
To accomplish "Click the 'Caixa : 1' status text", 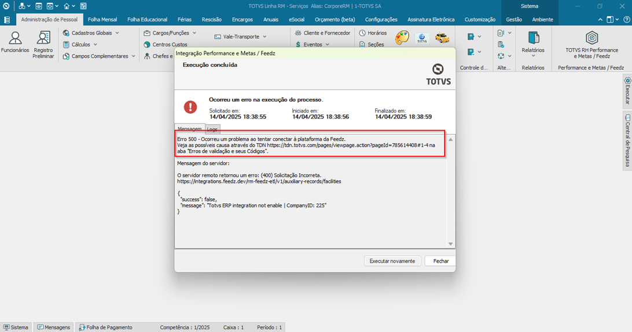I will coord(234,327).
